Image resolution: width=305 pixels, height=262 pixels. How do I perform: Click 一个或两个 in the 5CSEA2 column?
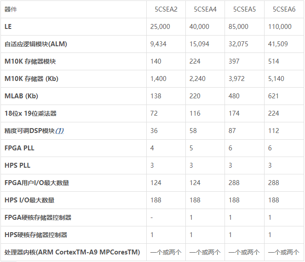[166, 253]
